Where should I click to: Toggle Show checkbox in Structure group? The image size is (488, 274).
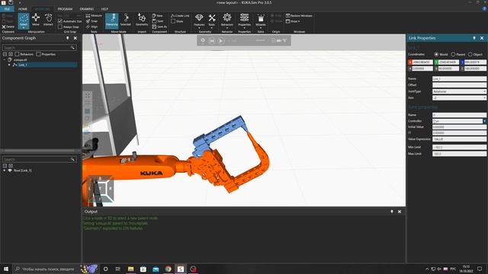173,21
